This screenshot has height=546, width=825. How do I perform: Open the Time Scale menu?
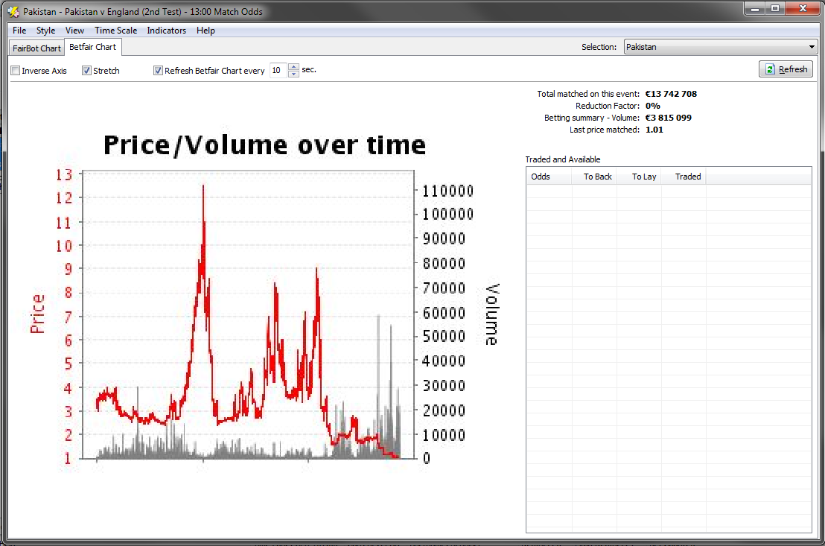point(115,31)
